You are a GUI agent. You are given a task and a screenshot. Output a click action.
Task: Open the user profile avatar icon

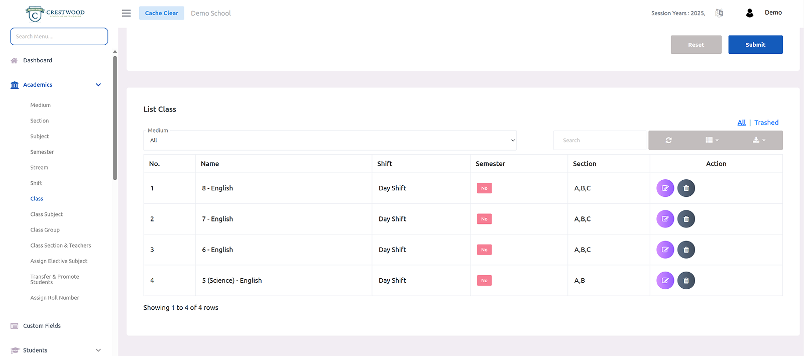click(x=749, y=13)
